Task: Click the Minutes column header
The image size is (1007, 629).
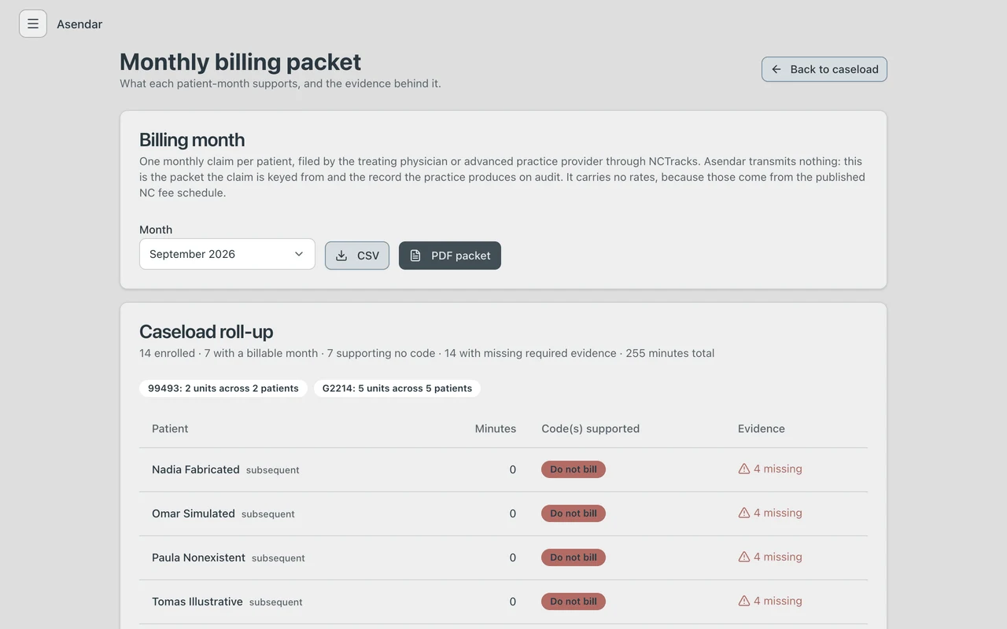Action: pos(496,429)
